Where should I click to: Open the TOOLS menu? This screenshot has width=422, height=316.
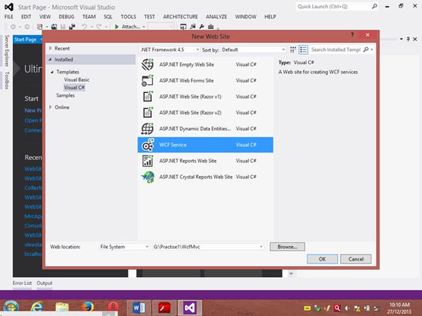click(x=129, y=17)
